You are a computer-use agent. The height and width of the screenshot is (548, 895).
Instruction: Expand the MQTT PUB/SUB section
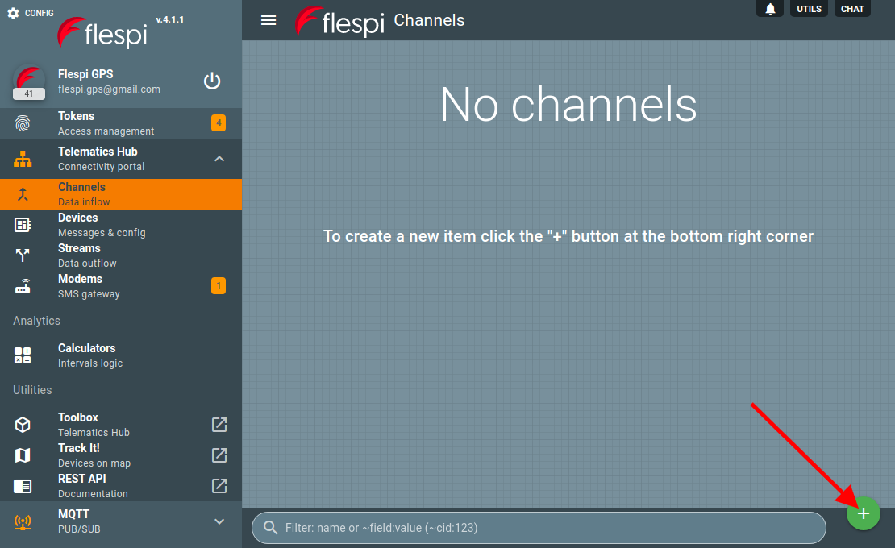[219, 521]
